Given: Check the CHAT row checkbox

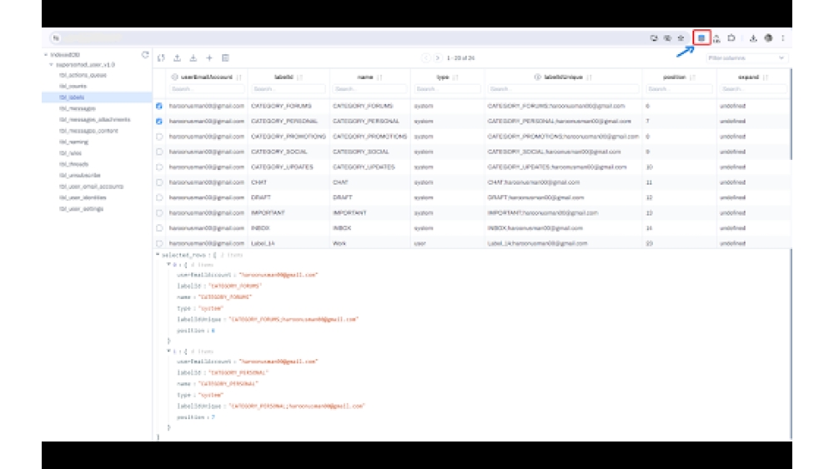Looking at the screenshot, I should click(x=159, y=182).
